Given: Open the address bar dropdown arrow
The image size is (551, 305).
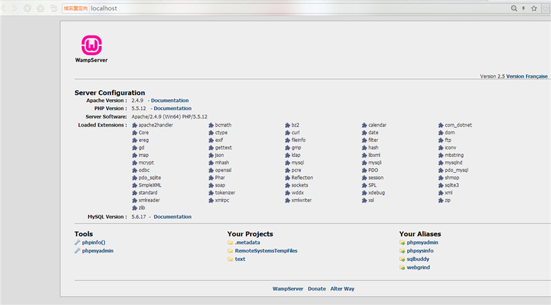Looking at the screenshot, I should click(545, 9).
